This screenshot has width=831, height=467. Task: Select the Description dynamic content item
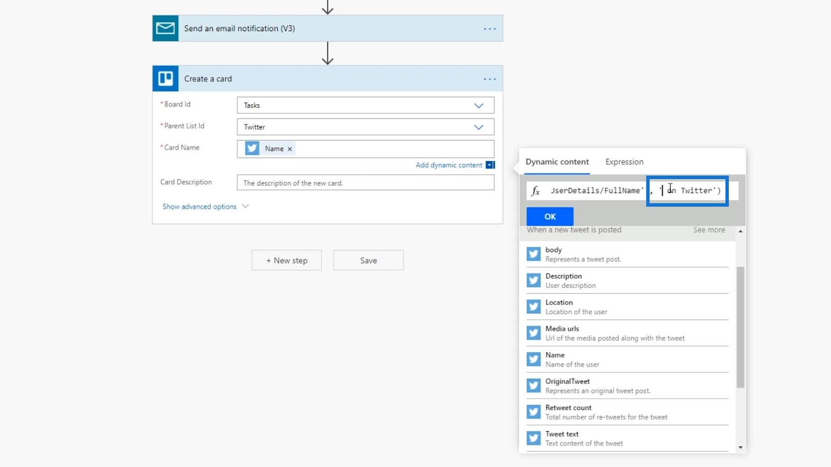tap(627, 281)
